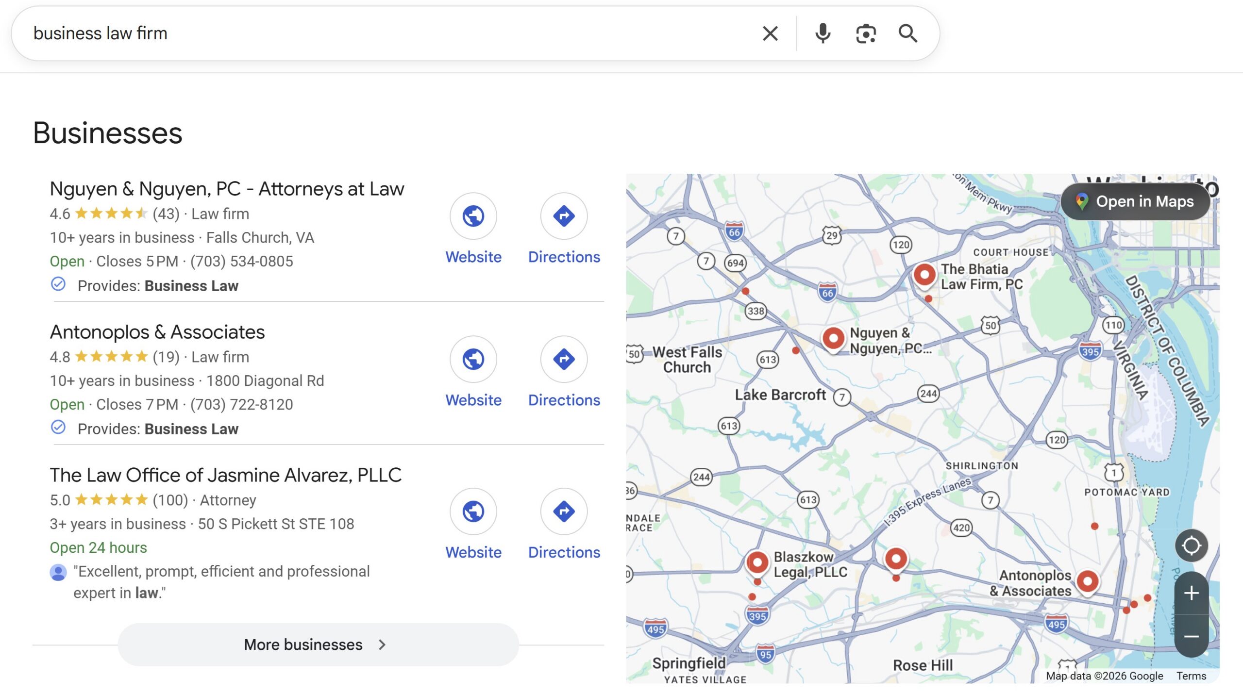Screen dimensions: 1243x693
Task: Start voice search with microphone icon
Action: click(x=823, y=33)
